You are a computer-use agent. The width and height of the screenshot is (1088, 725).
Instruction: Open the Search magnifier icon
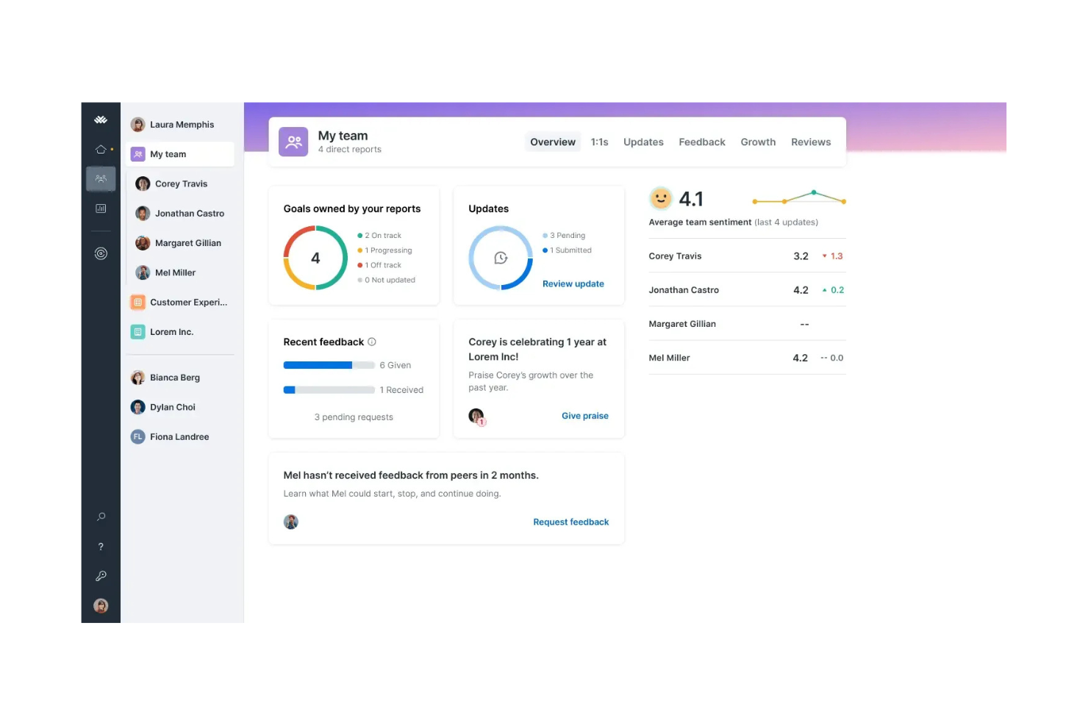coord(101,516)
